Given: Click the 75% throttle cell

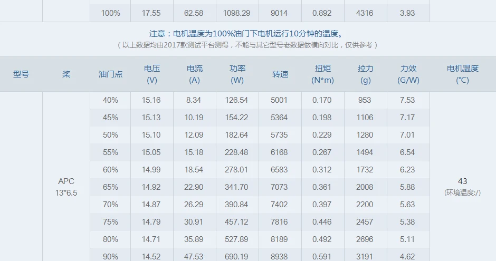Looking at the screenshot, I should click(110, 222).
